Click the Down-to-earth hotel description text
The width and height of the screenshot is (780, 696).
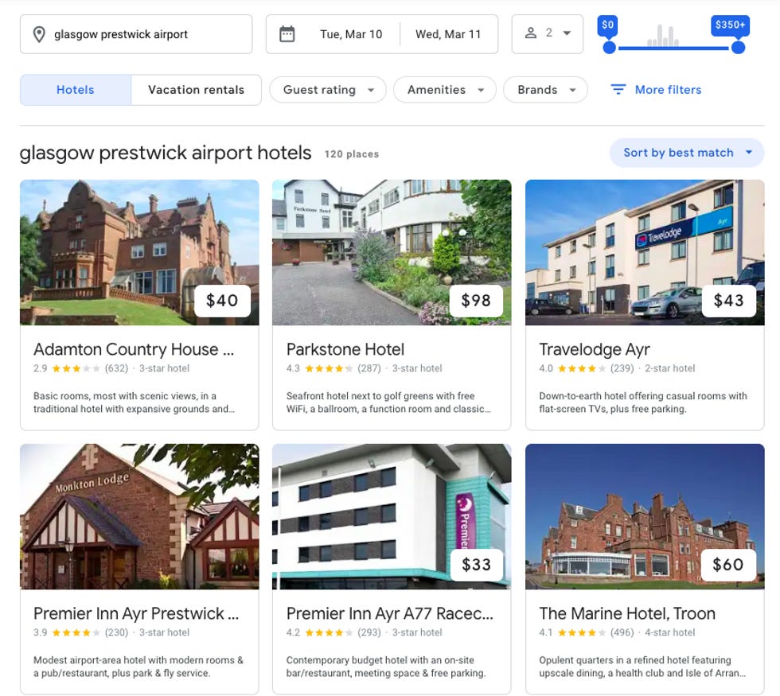pos(643,402)
